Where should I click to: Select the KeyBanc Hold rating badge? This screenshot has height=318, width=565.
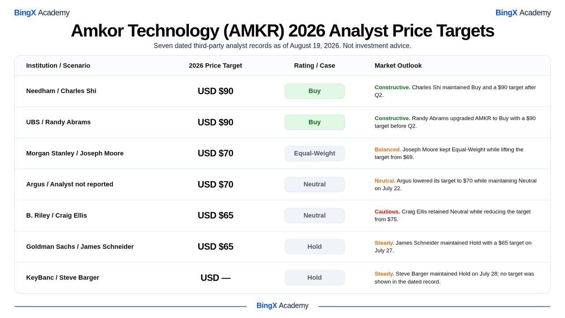click(x=315, y=278)
